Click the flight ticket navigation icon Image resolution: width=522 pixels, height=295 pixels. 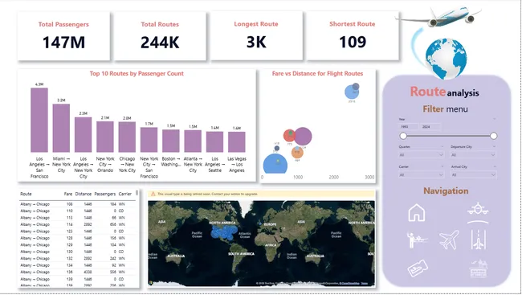(418, 268)
